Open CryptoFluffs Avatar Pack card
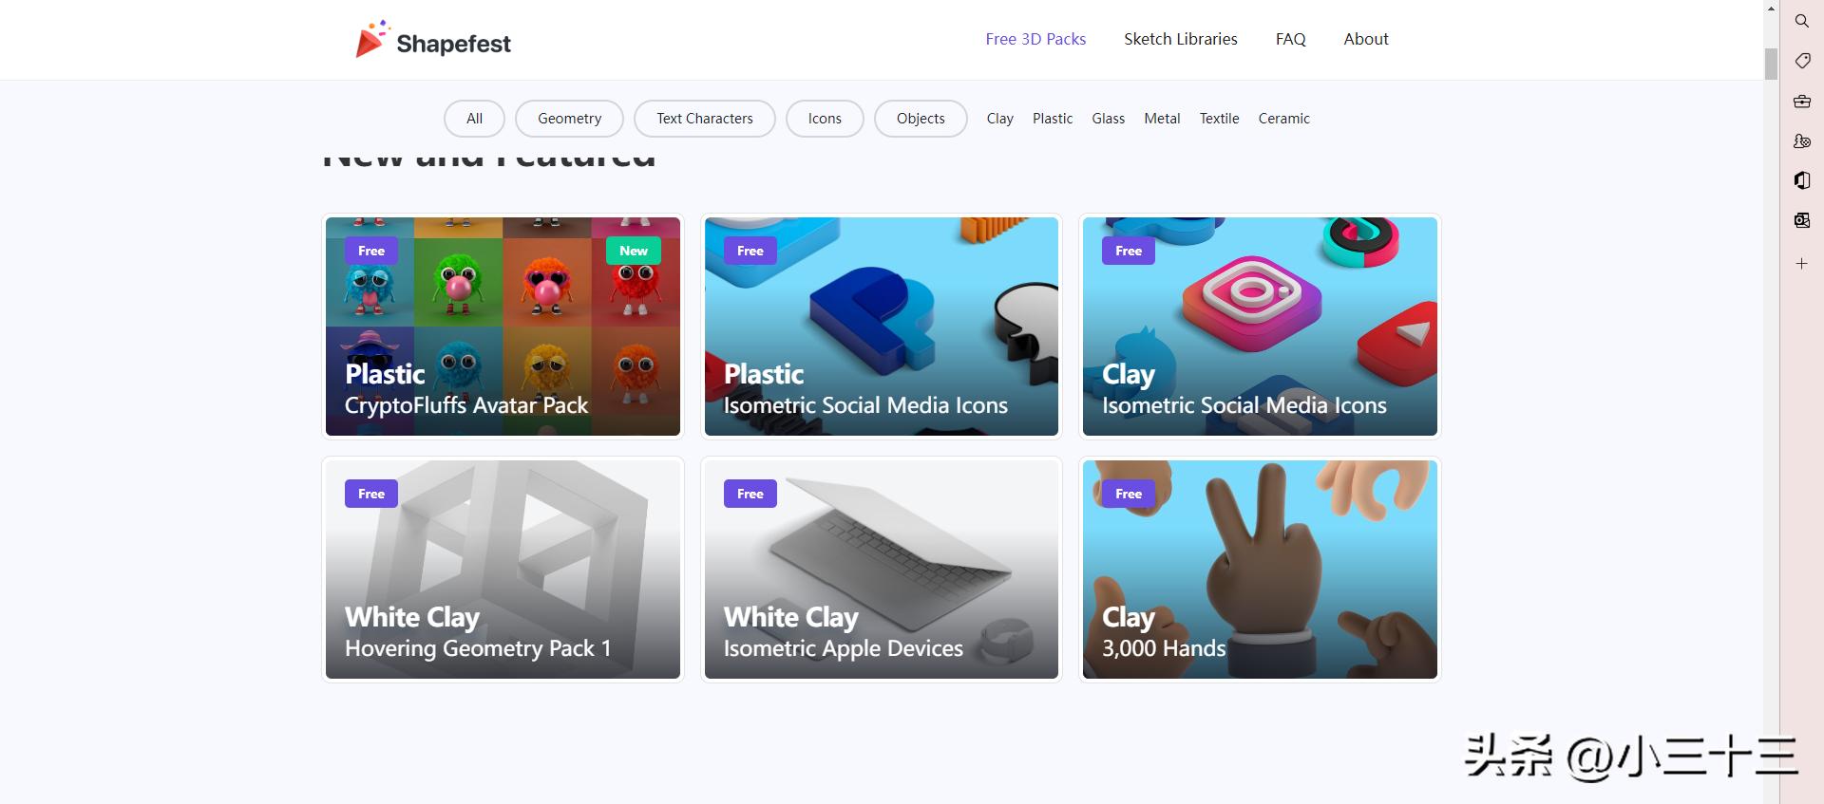Viewport: 1824px width, 804px height. pos(503,327)
